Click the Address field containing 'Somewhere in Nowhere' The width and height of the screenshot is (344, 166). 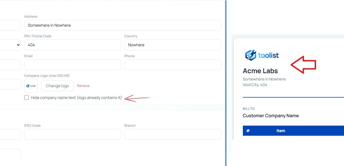click(x=123, y=25)
